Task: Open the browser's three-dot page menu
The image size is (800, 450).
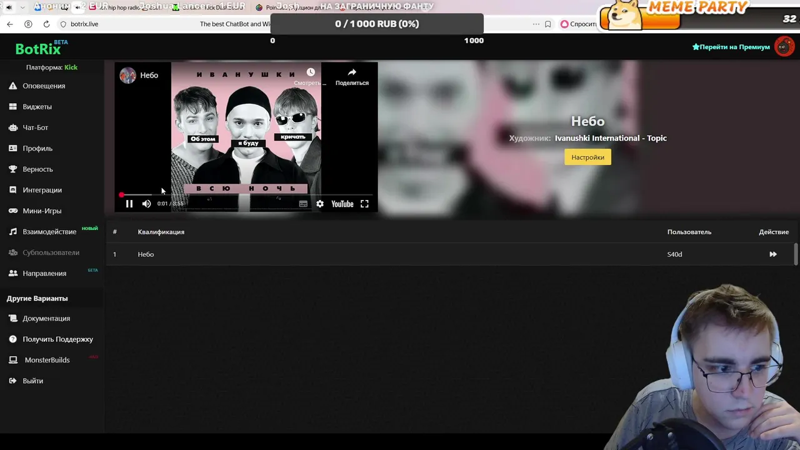Action: point(536,24)
